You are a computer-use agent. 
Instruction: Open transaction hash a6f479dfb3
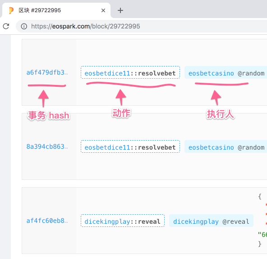(47, 72)
